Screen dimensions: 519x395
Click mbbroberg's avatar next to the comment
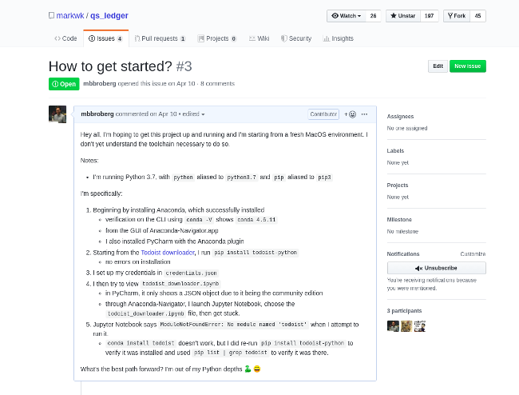click(x=57, y=114)
